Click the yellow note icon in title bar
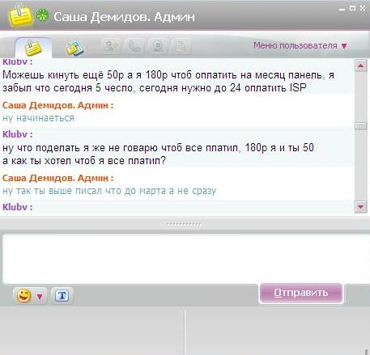370x355 pixels. 20,15
